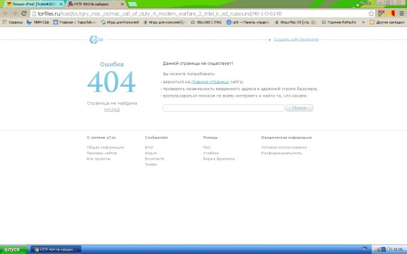Click the Windows 'пуск' Start button
The height and width of the screenshot is (254, 407).
(x=14, y=249)
